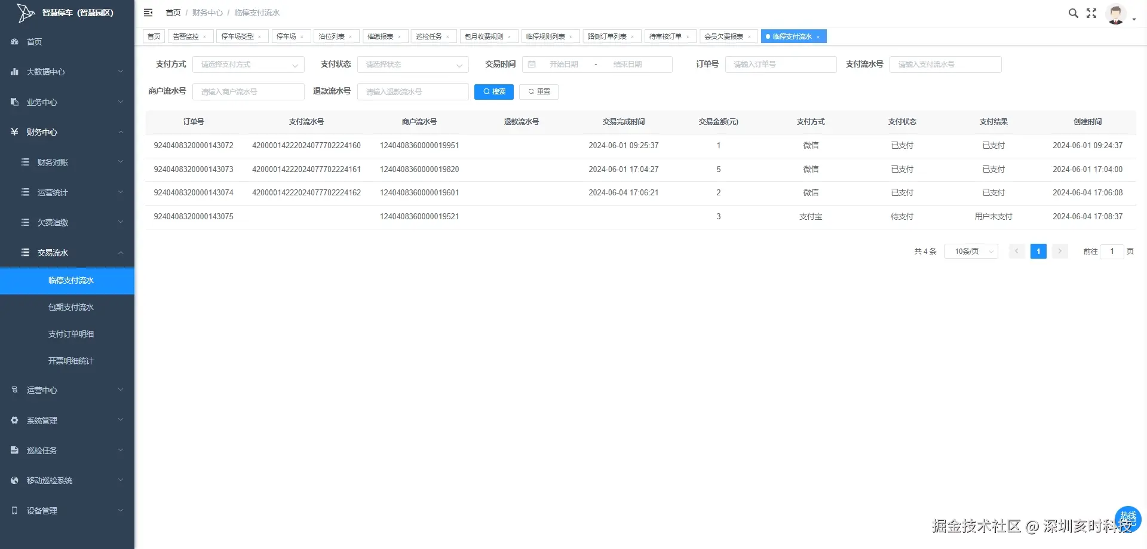
Task: Expand 系统管理 in the sidebar
Action: (x=67, y=421)
